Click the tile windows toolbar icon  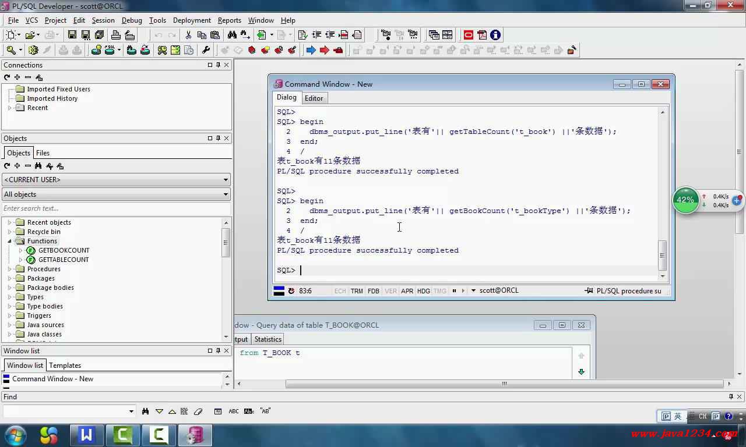448,35
